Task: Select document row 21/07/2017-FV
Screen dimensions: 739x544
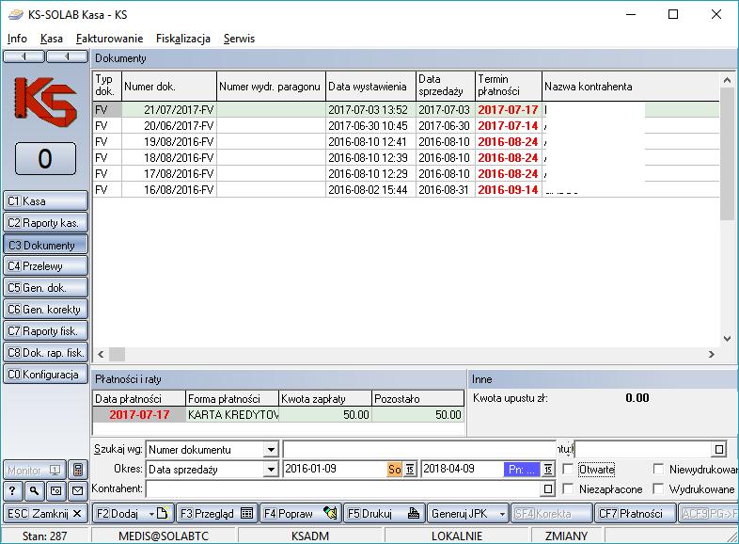Action: 406,109
